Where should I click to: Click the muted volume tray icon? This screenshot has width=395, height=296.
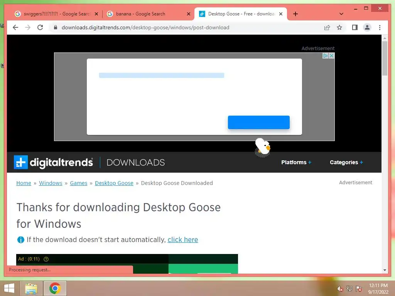coord(340,289)
